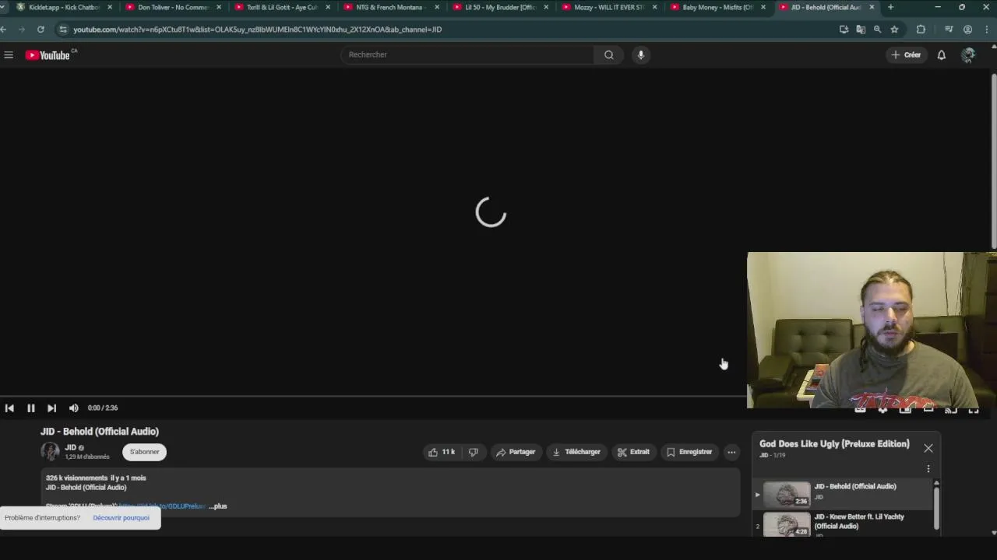The width and height of the screenshot is (997, 560).
Task: Open the Créer menu
Action: point(906,54)
